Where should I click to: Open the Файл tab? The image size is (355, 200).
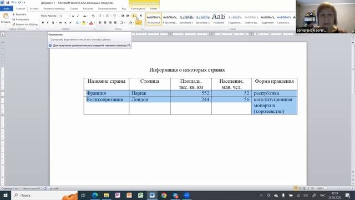[6, 9]
